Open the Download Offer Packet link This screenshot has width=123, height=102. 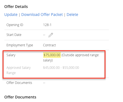(x=42, y=15)
